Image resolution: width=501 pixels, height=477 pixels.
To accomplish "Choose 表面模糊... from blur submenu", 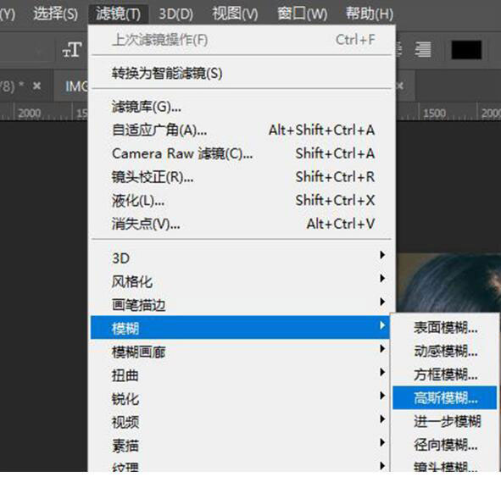I will tap(445, 327).
